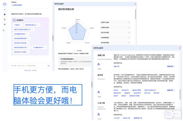Ask the quick question 我的测评报告找不到了
Screen dimensions: 183x121
pos(22,48)
